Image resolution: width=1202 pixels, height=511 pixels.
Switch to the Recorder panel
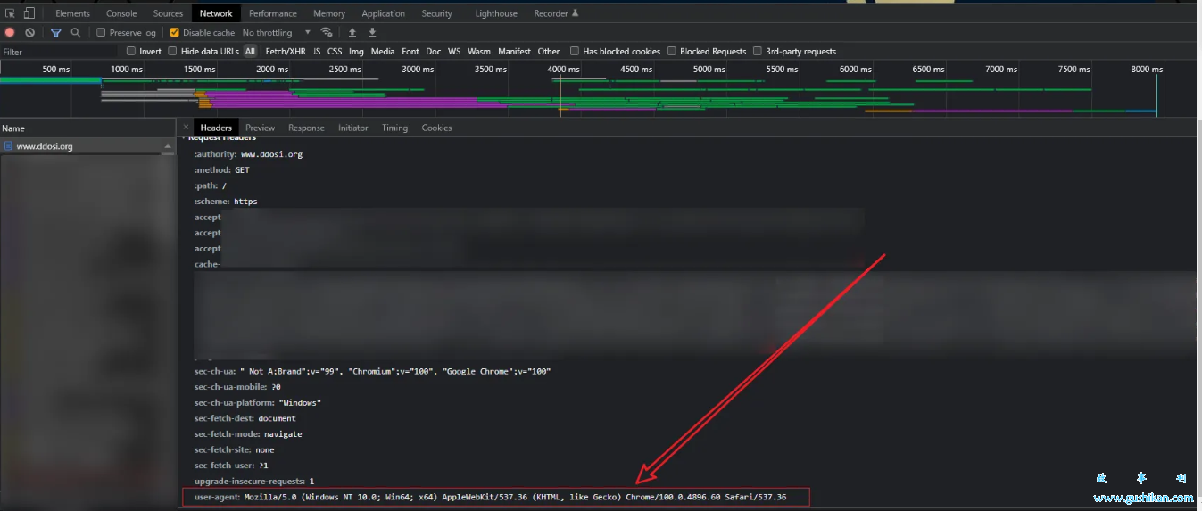click(556, 13)
